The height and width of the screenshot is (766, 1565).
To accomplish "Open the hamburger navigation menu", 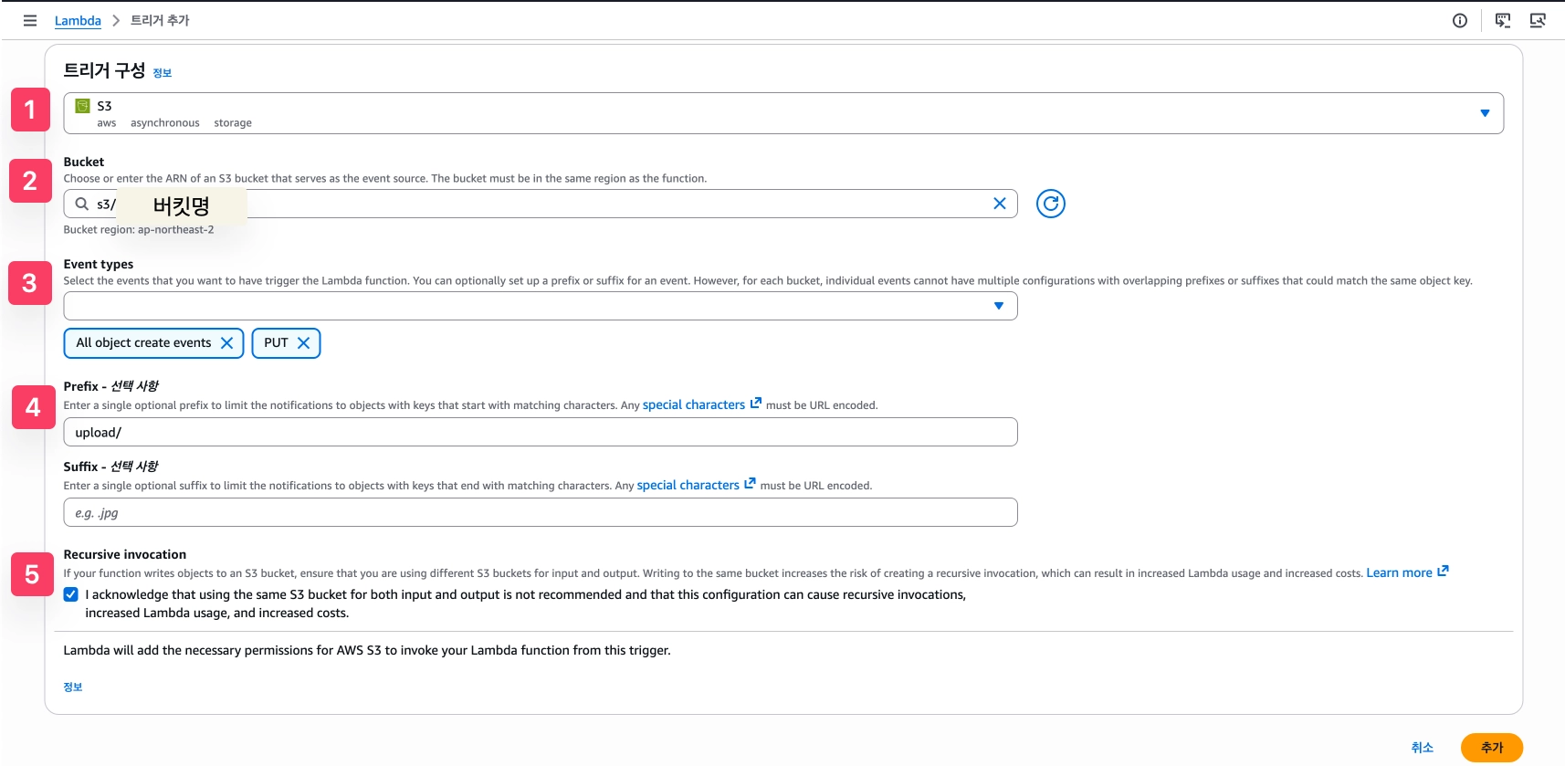I will pyautogui.click(x=30, y=20).
